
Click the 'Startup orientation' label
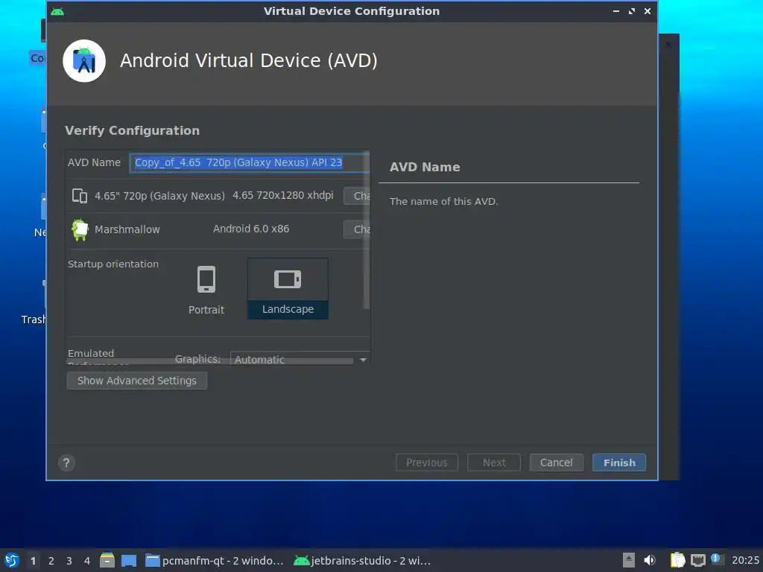113,264
